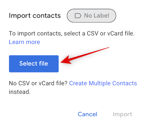
Task: Click 'more' in the Learn more hyperlink
Action: (x=33, y=42)
